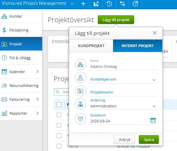Expand the Kontaktperson dropdown
Image resolution: width=177 pixels, height=151 pixels.
154,80
